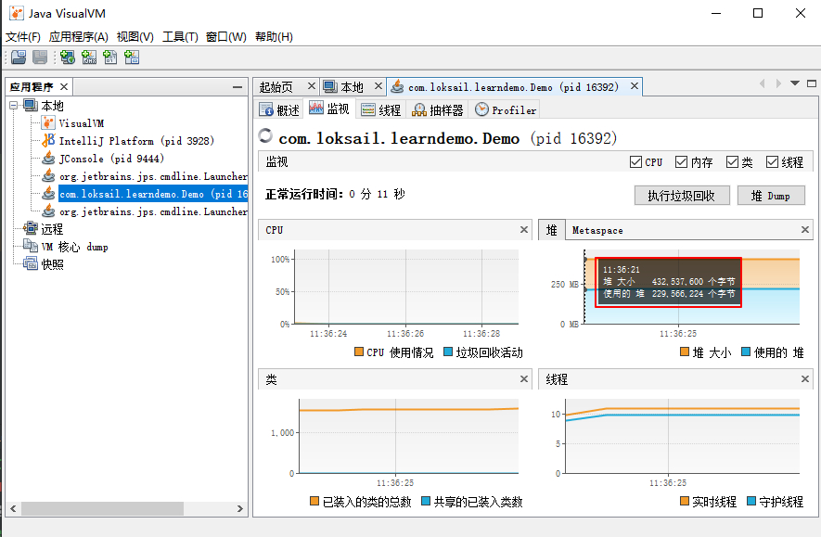Close the 应用程序 side panel
The height and width of the screenshot is (537, 821).
click(x=64, y=86)
